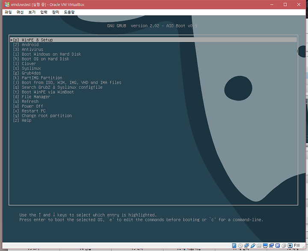Click the display settings status icon

pyautogui.click(x=265, y=245)
